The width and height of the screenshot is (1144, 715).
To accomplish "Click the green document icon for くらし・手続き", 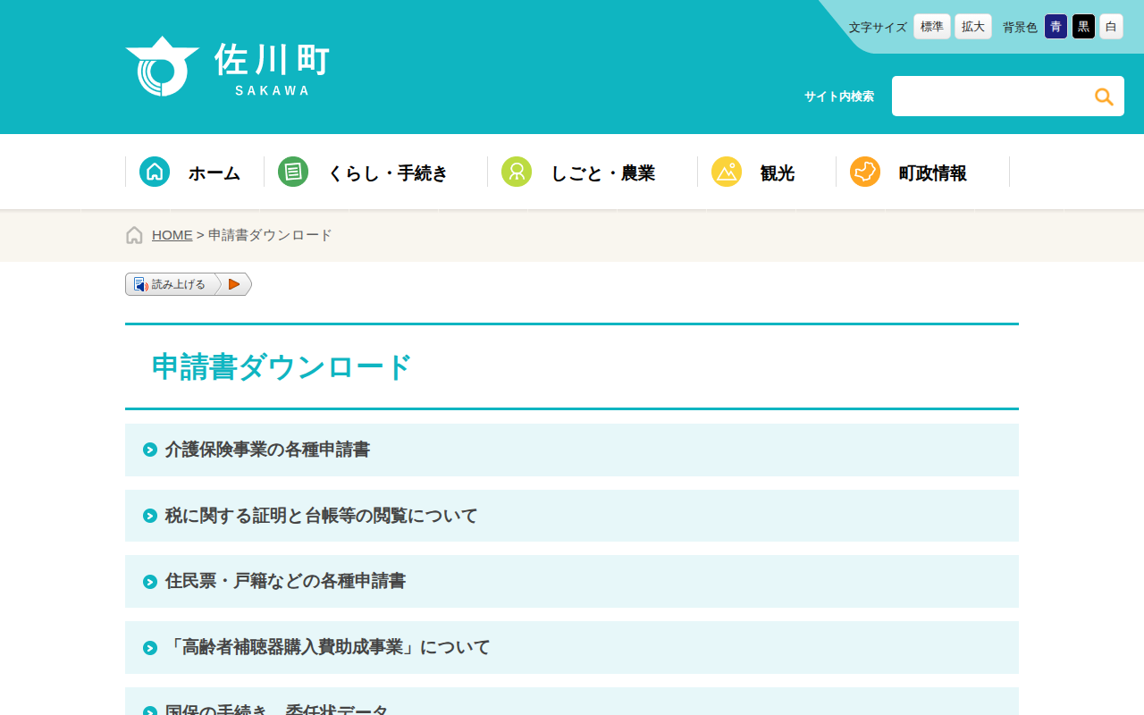I will (x=293, y=172).
